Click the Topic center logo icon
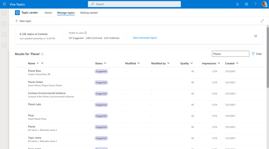The width and height of the screenshot is (269, 149). [x=17, y=13]
